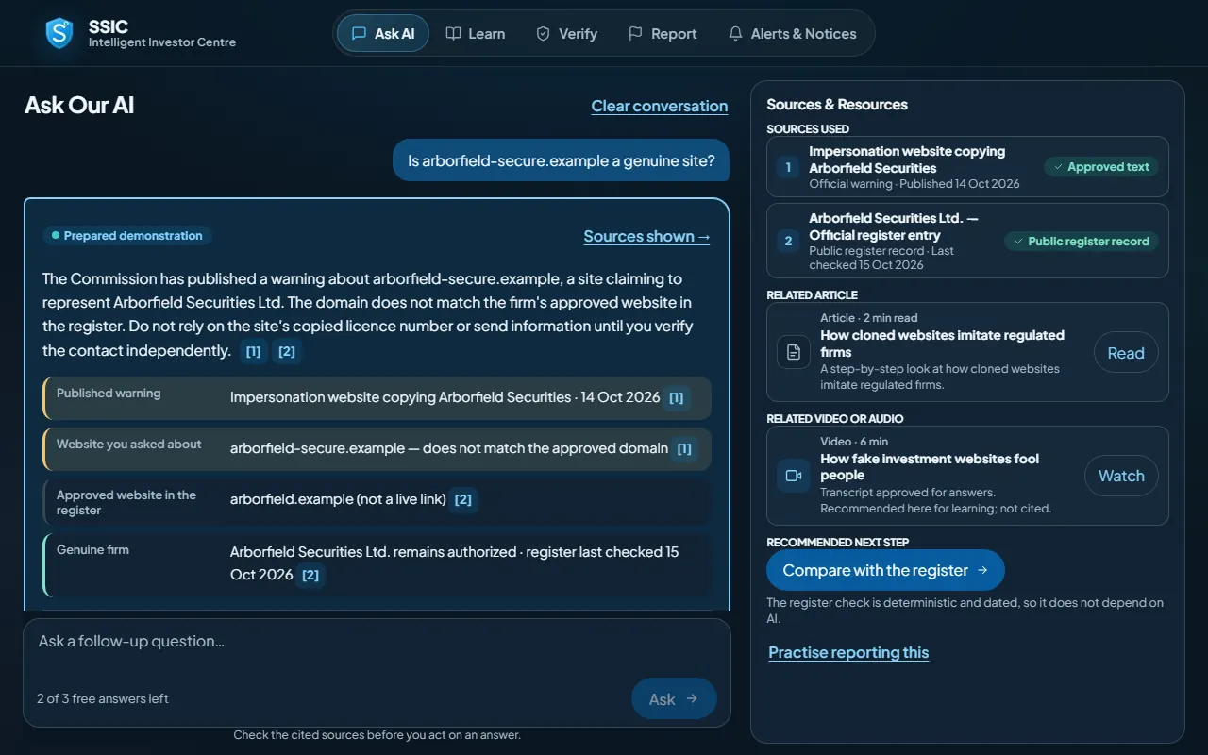This screenshot has height=755, width=1208.
Task: Click the 'Sources & Resources' heading
Action: point(837,105)
